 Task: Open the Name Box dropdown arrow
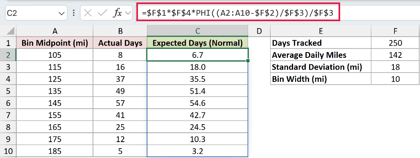(61, 13)
